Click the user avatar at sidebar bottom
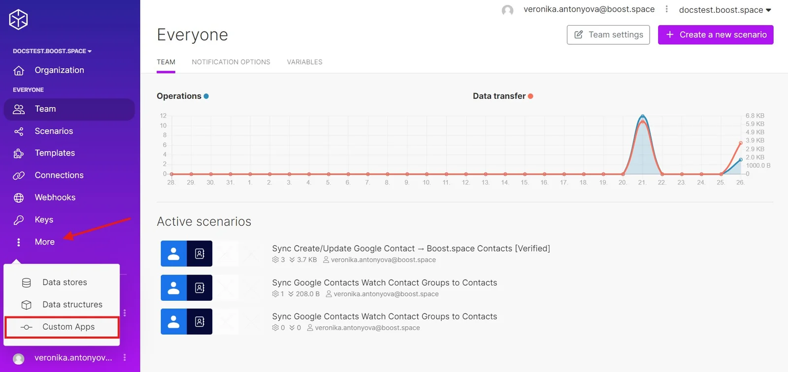This screenshot has width=788, height=372. [19, 359]
